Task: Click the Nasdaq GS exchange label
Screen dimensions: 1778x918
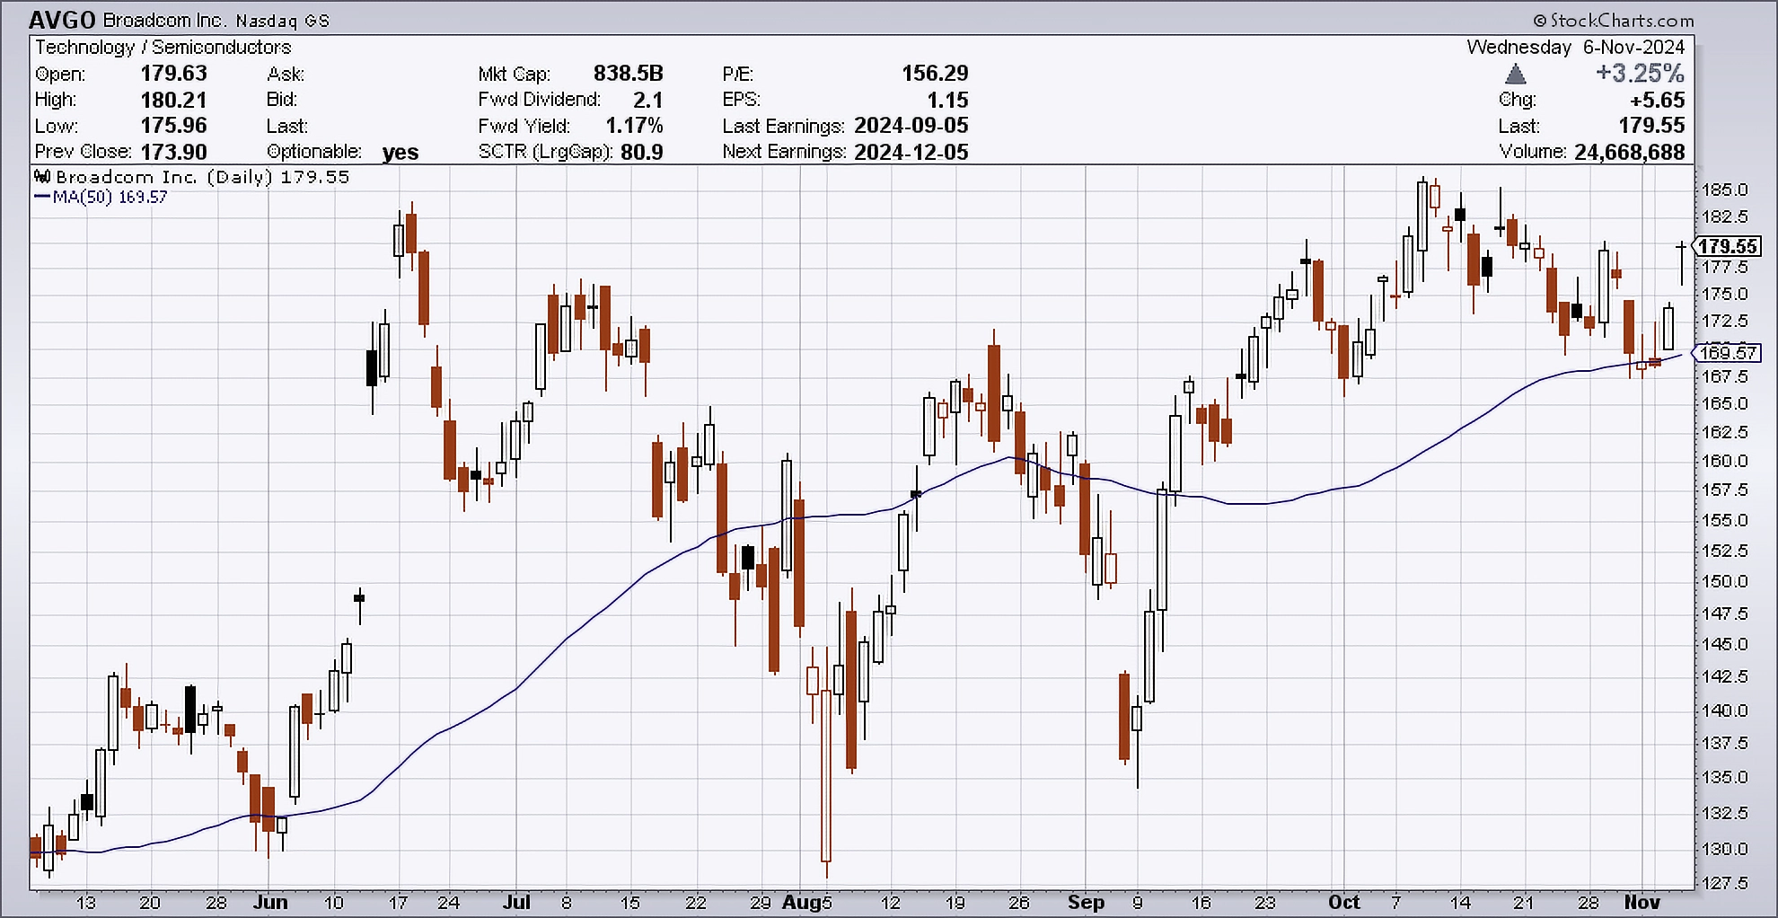Action: click(283, 20)
